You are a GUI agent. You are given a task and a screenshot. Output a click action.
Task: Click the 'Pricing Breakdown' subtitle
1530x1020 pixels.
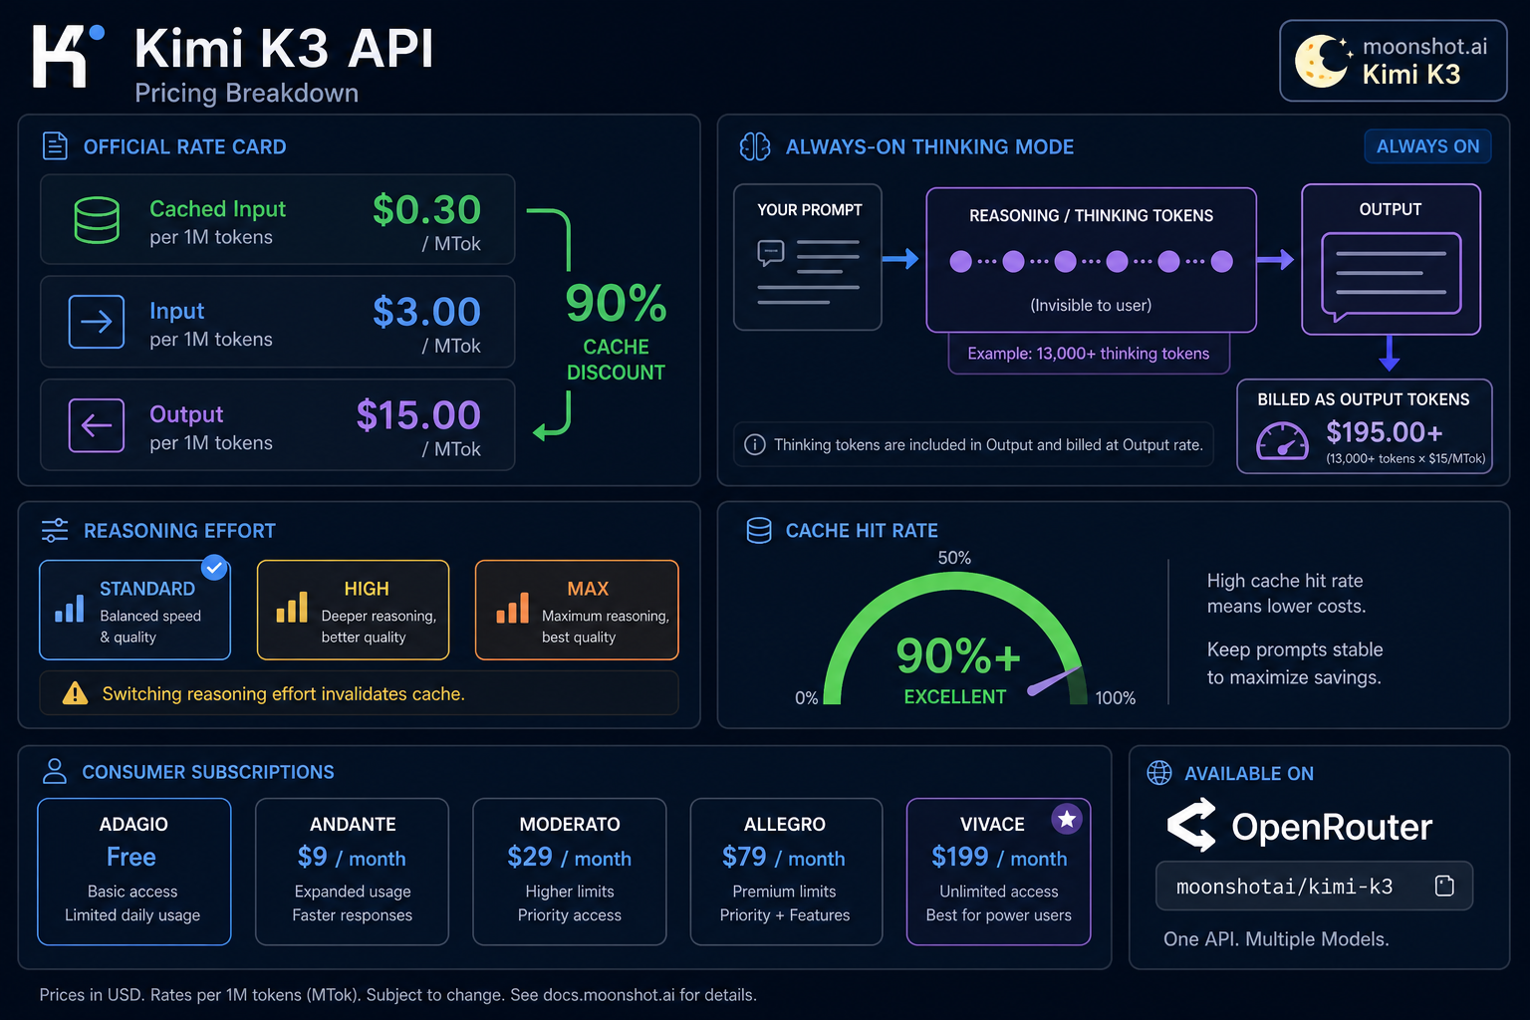(x=247, y=93)
